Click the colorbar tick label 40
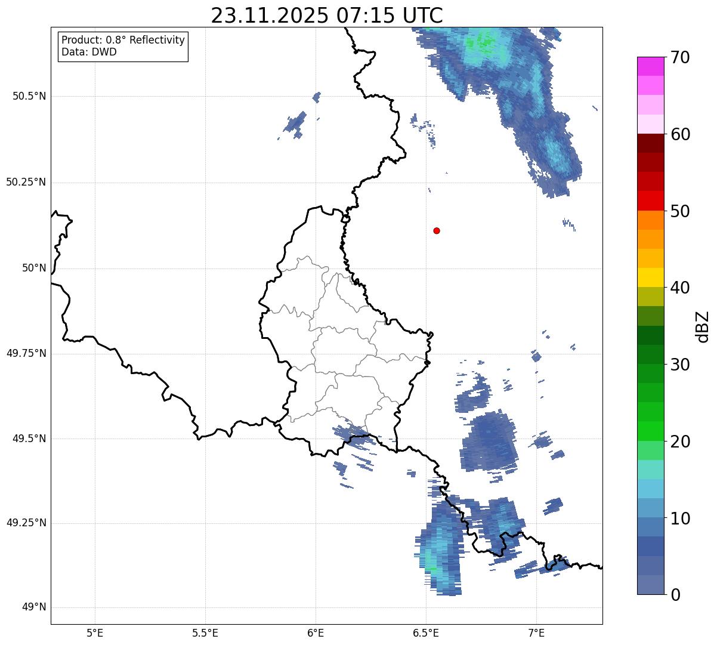The width and height of the screenshot is (717, 645). click(x=680, y=288)
